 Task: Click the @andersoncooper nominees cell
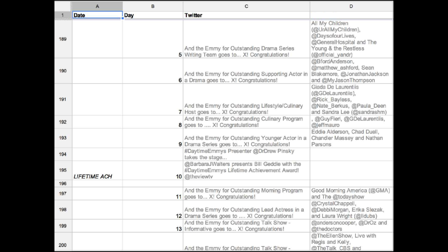coord(351,226)
